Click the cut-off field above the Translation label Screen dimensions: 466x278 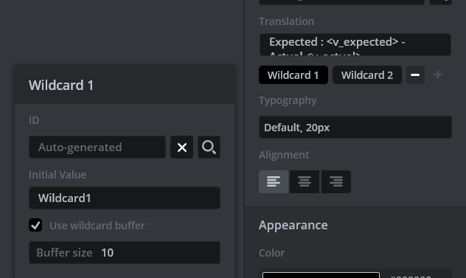pyautogui.click(x=341, y=2)
